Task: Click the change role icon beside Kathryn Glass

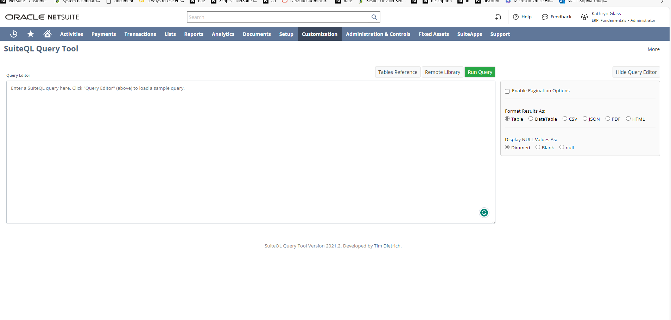Action: 584,17
